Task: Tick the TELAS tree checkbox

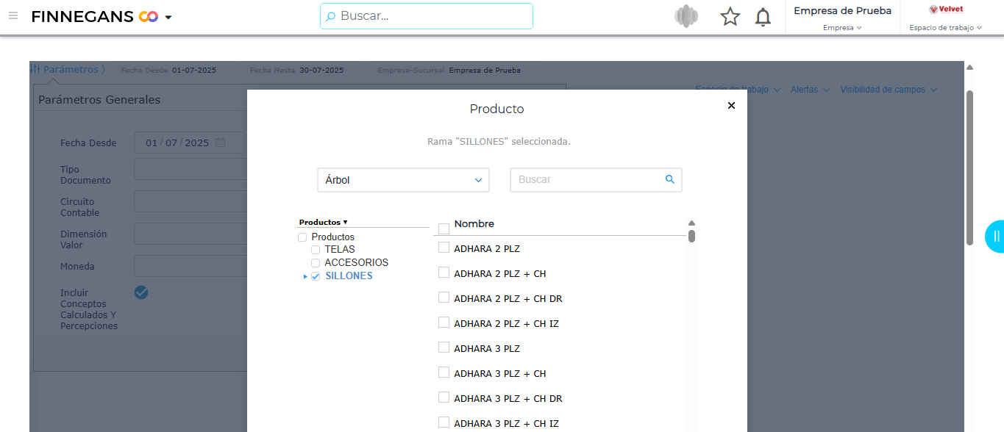Action: click(x=316, y=250)
